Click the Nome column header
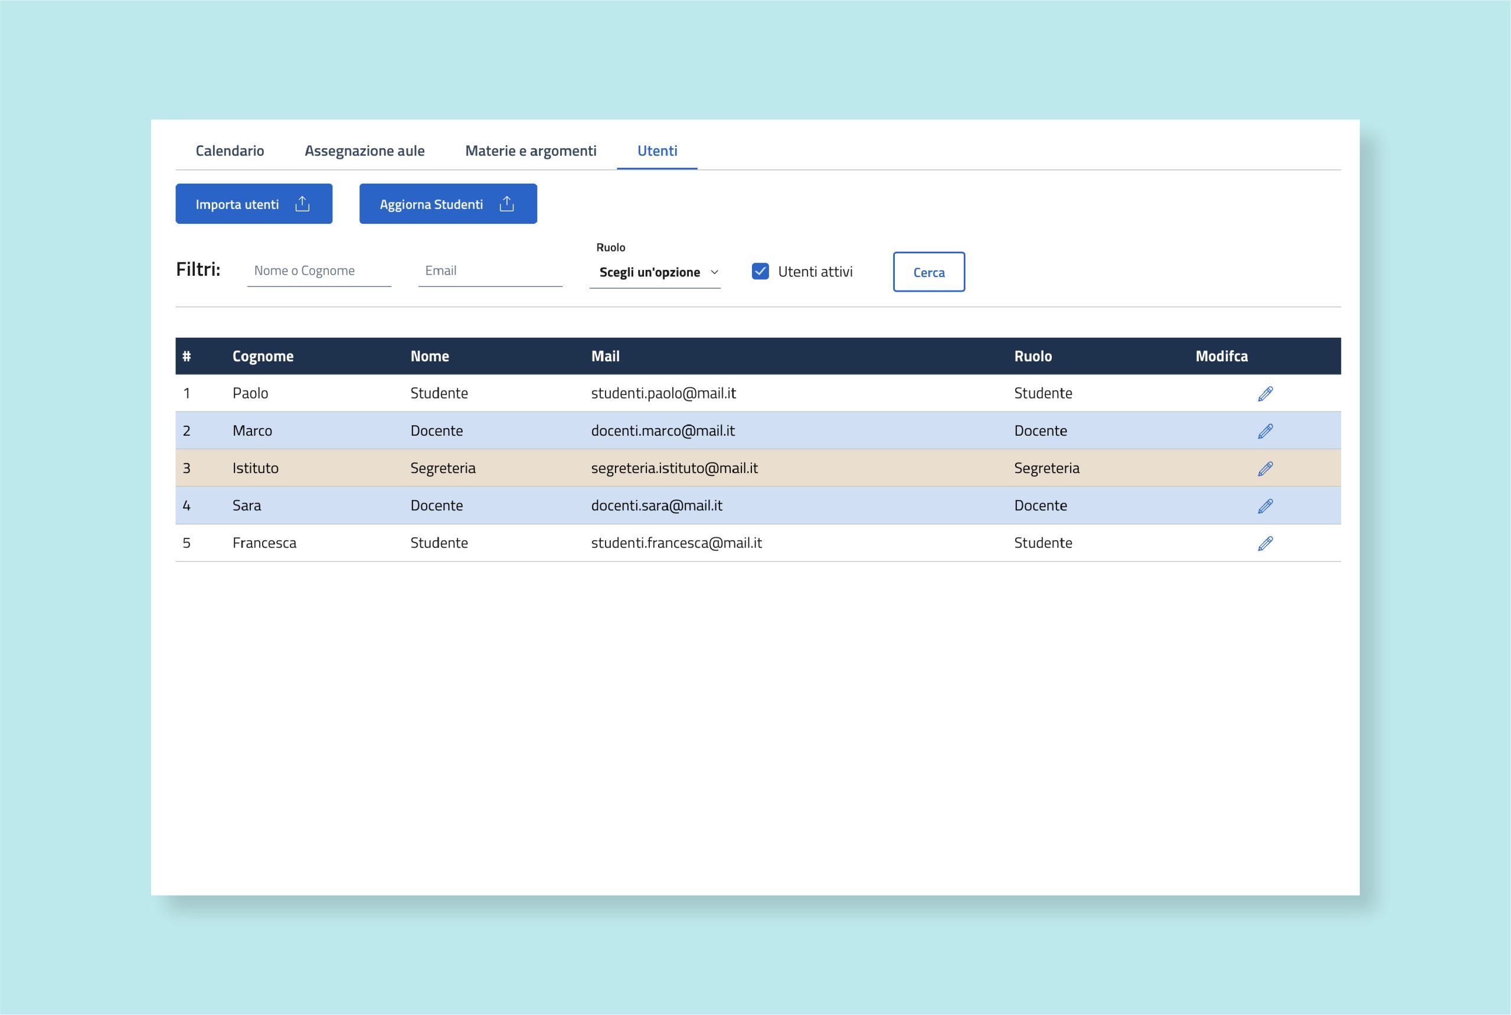1511x1015 pixels. coord(430,356)
